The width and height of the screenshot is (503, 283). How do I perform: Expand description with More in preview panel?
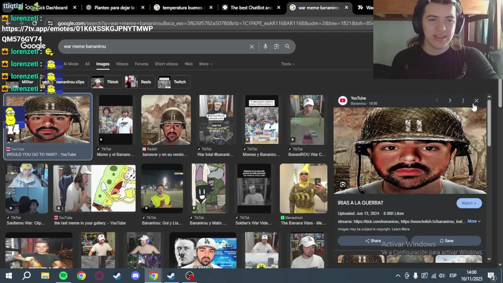pos(474,221)
